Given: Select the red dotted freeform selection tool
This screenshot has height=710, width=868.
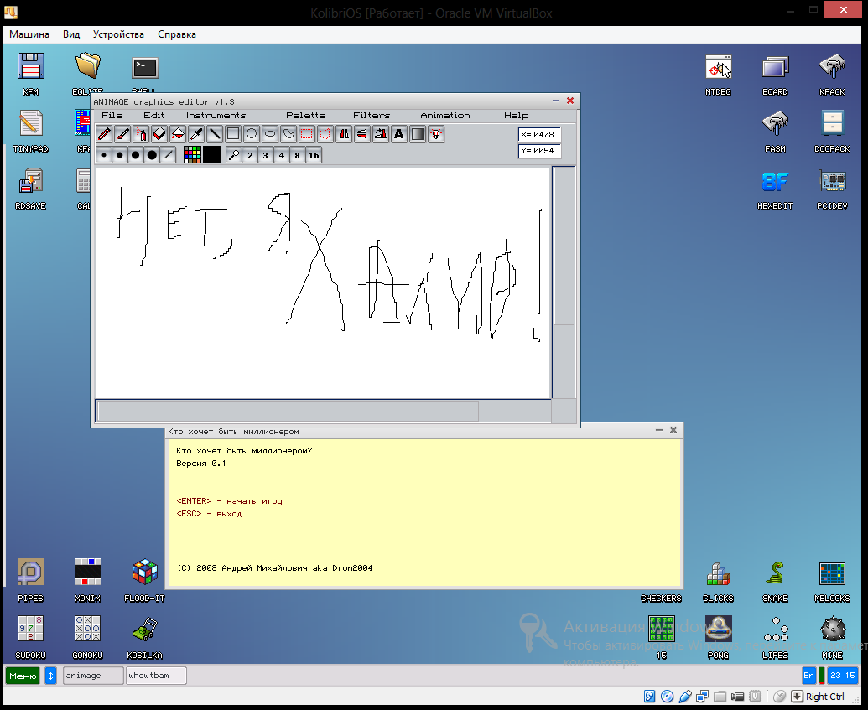Looking at the screenshot, I should (x=325, y=134).
